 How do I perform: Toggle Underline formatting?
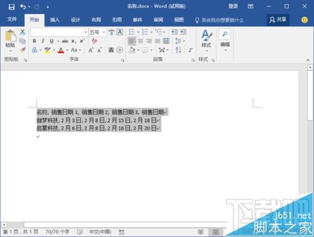[51, 41]
